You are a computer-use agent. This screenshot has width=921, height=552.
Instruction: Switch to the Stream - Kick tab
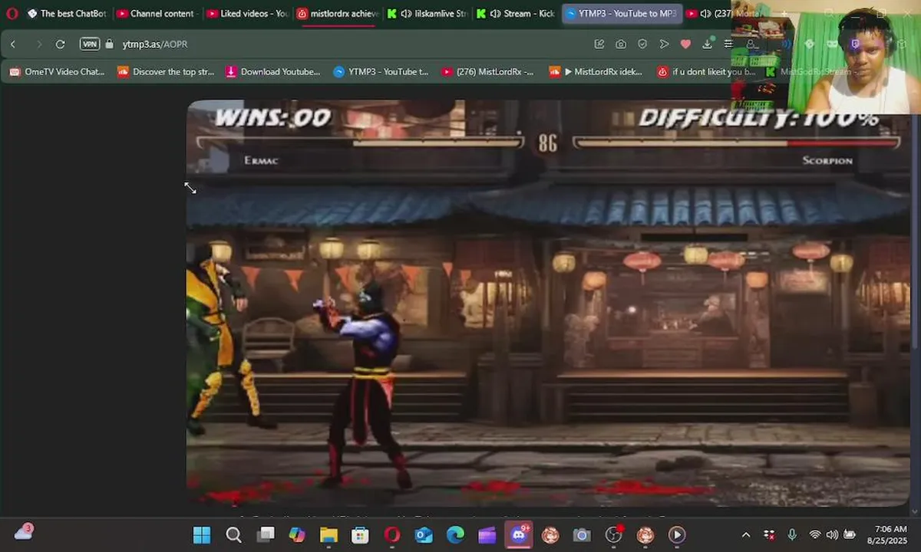(517, 14)
